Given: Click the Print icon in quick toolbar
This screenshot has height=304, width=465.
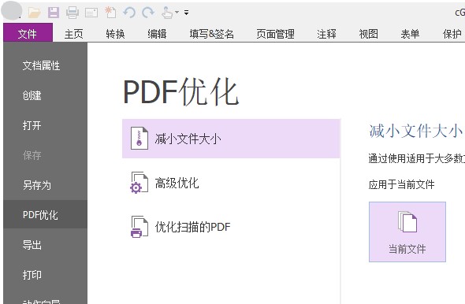Looking at the screenshot, I should (73, 13).
